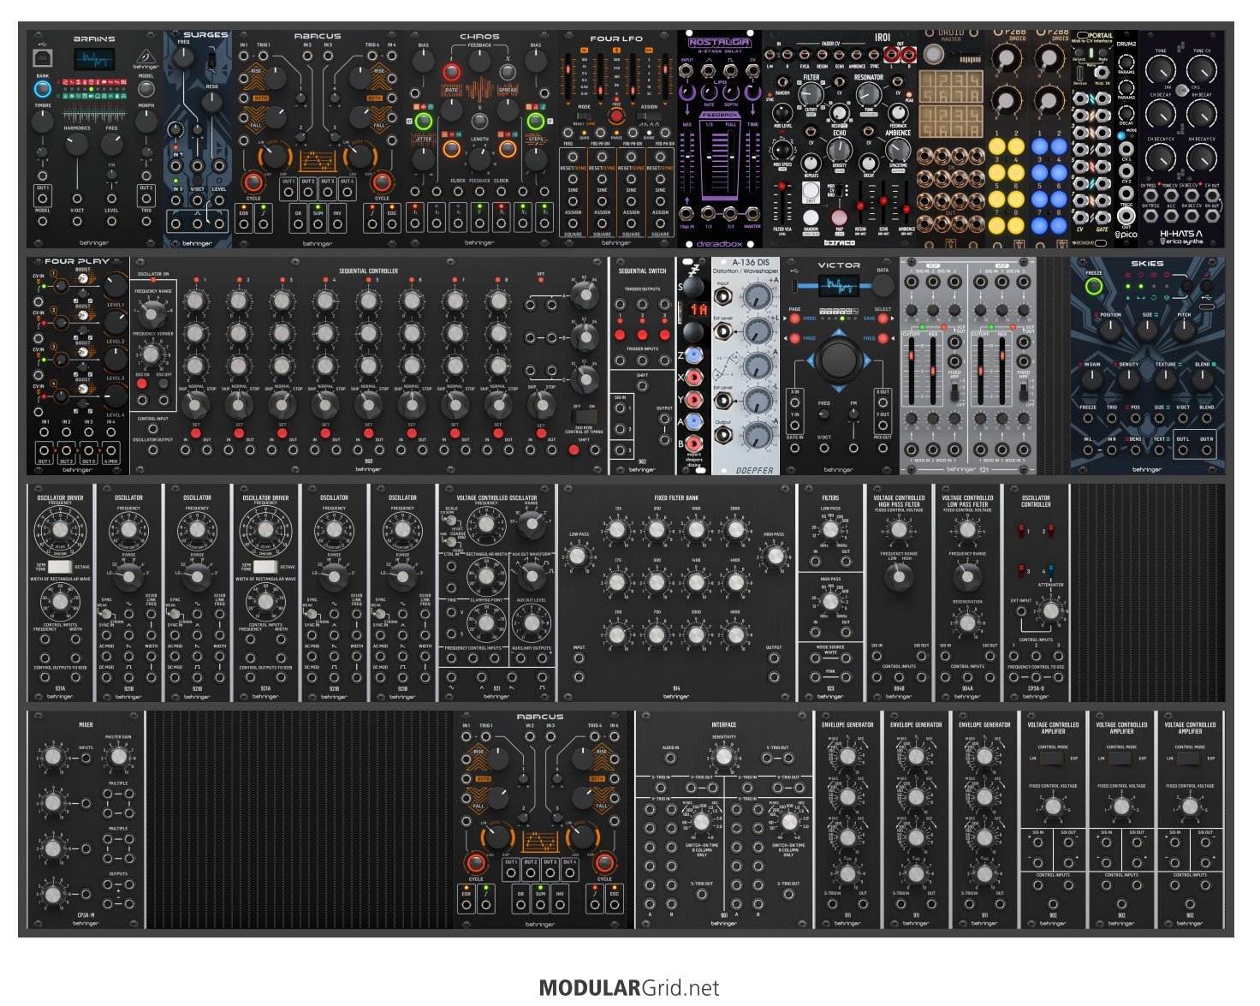This screenshot has height=1006, width=1260.
Task: Select the LOW PASS knob on Fixed Filter Bank
Action: [x=579, y=557]
